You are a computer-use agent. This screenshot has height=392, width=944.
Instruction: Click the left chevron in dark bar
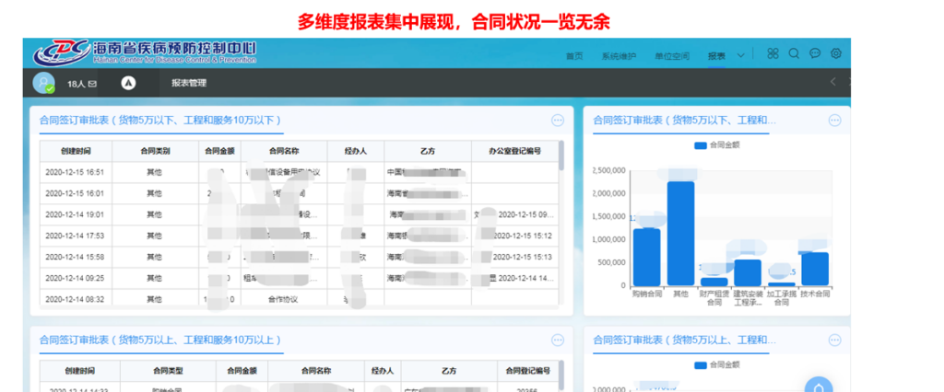833,83
